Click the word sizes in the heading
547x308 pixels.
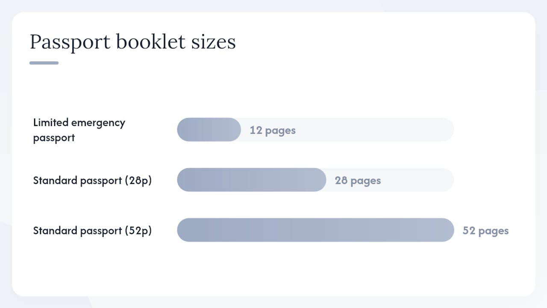tap(214, 42)
